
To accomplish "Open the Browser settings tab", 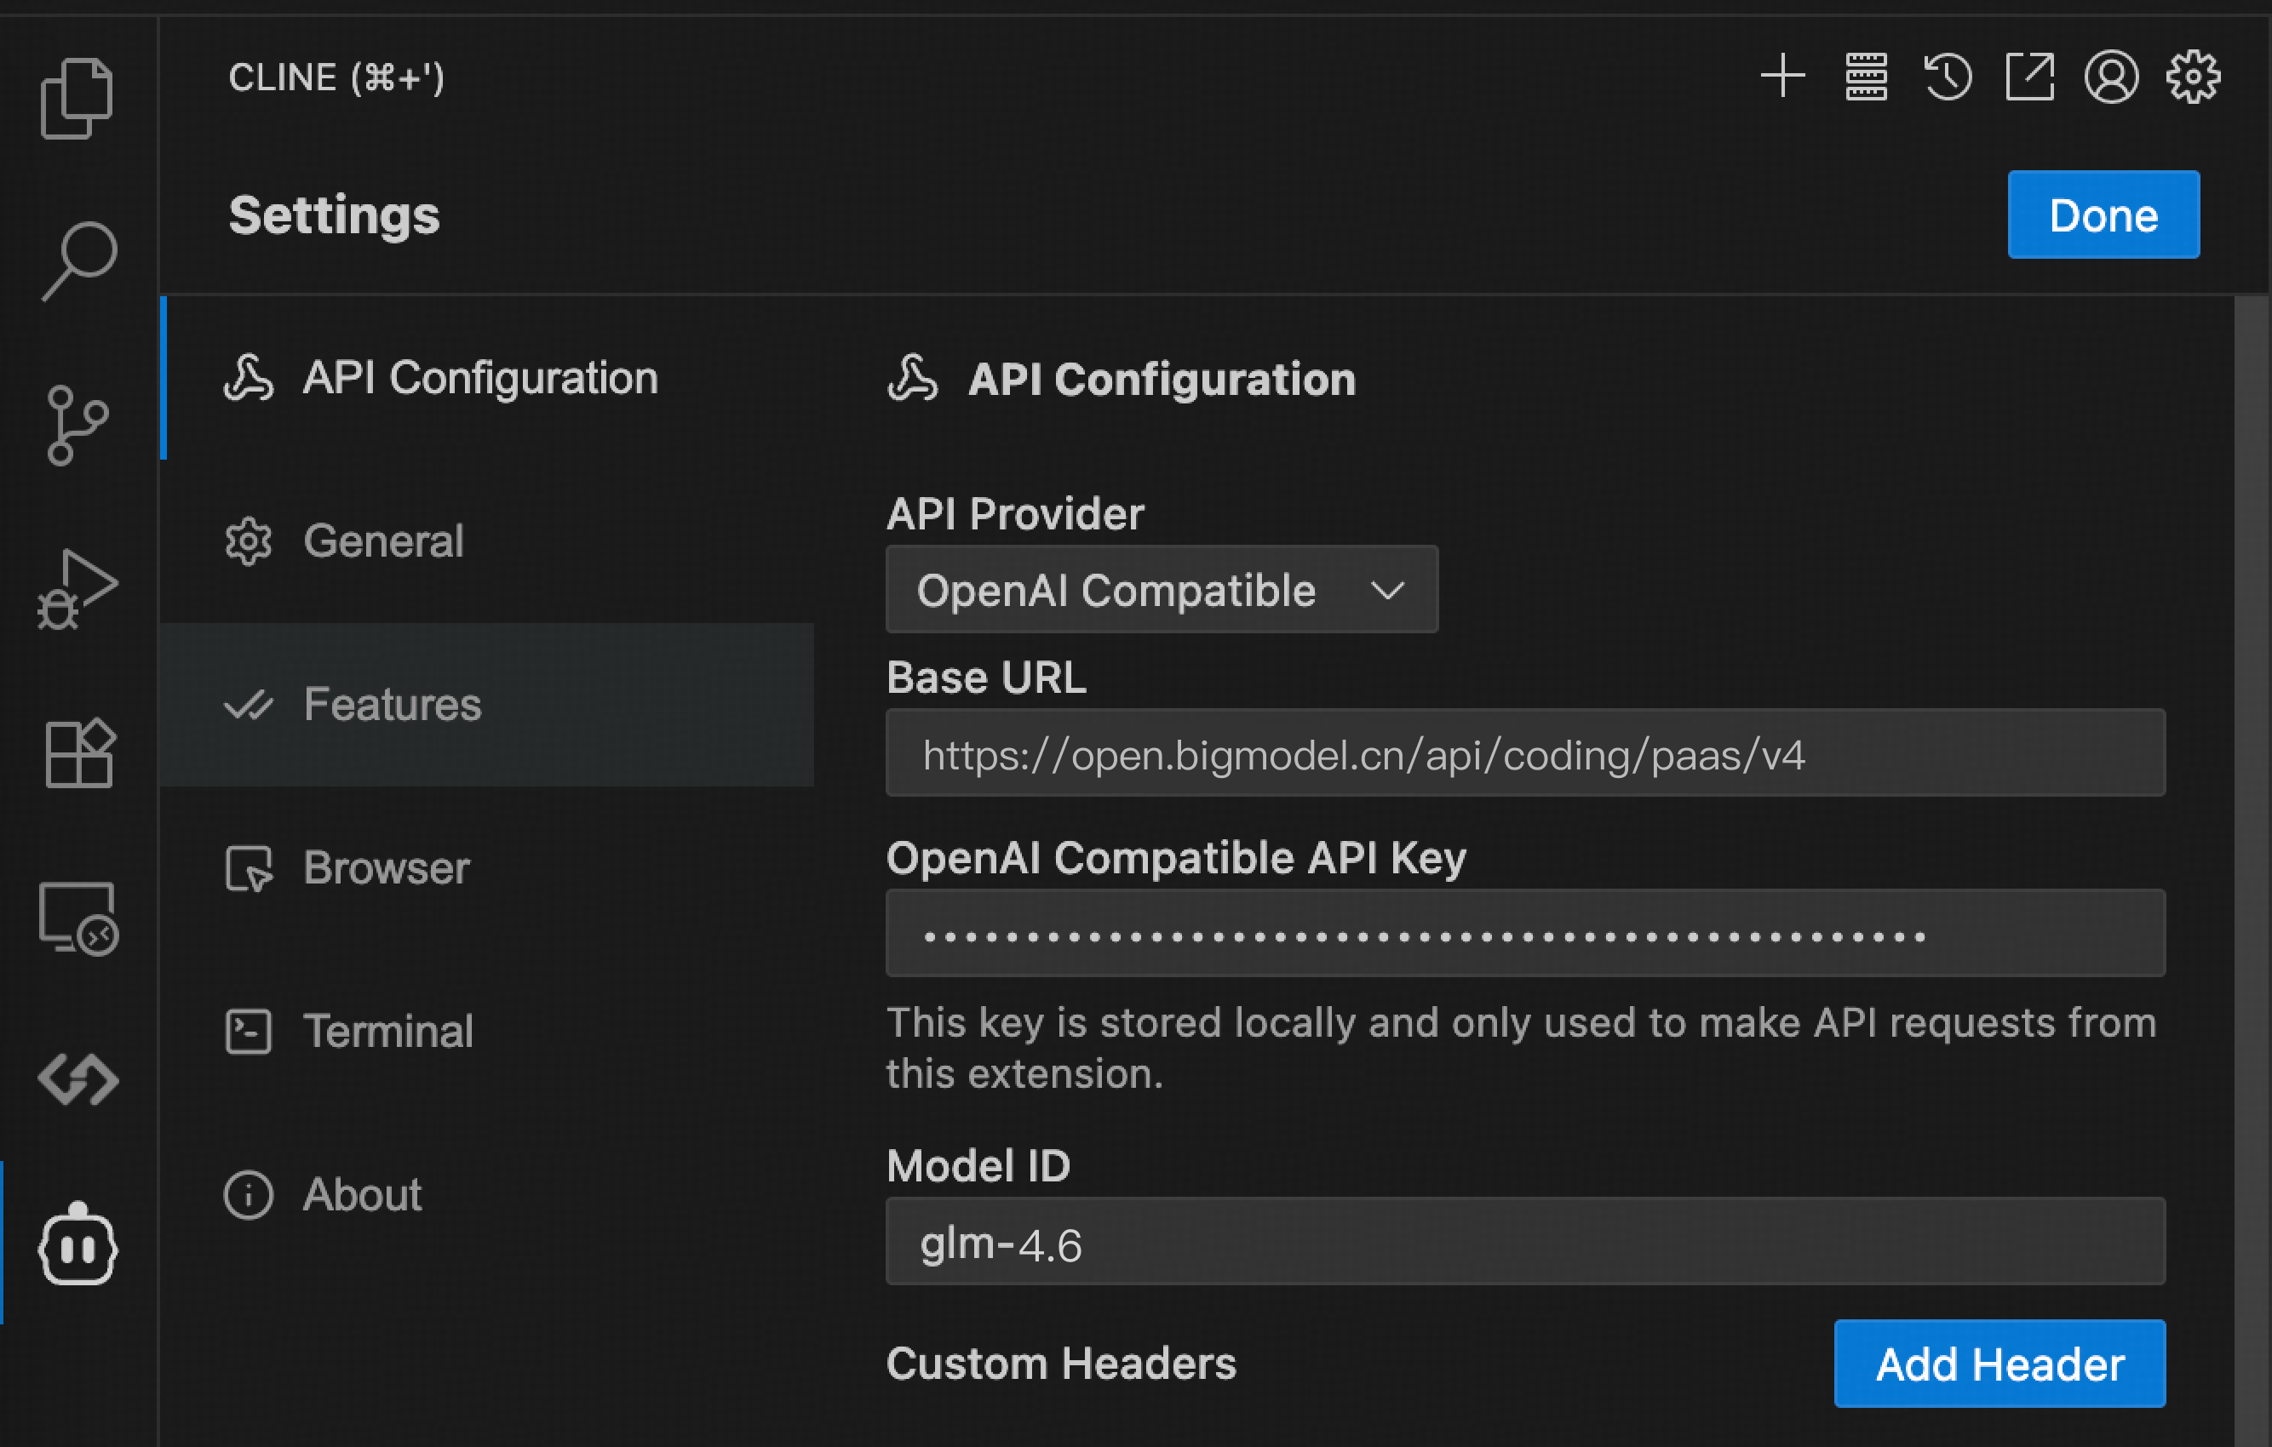I will coord(385,868).
